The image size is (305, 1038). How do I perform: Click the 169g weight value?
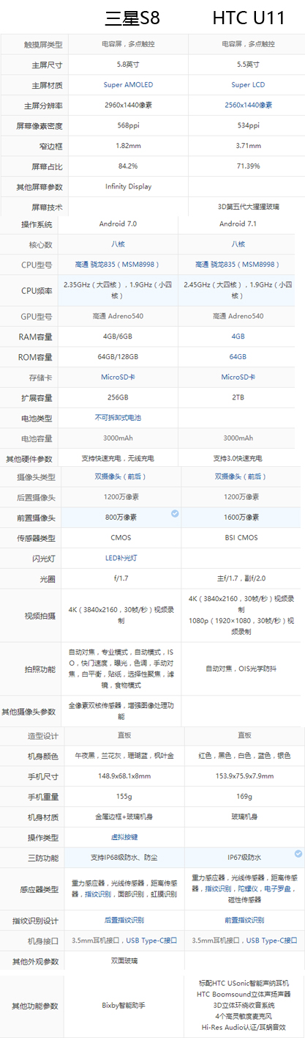pyautogui.click(x=244, y=796)
